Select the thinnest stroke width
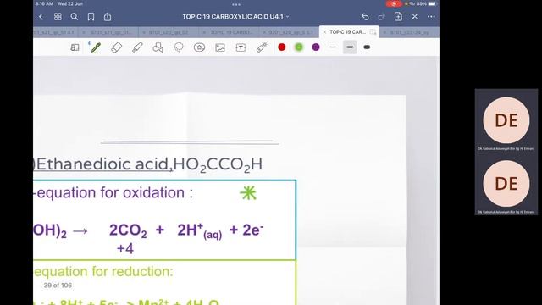 (333, 47)
